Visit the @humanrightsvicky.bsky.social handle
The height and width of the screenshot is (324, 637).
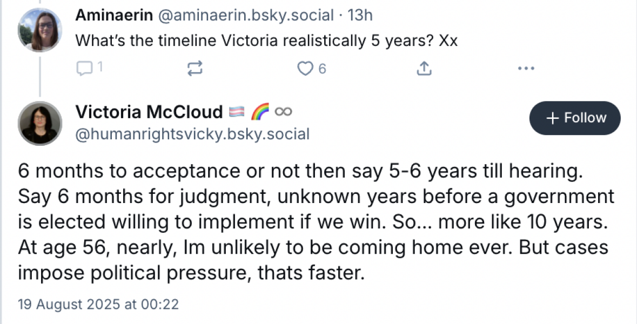point(192,133)
